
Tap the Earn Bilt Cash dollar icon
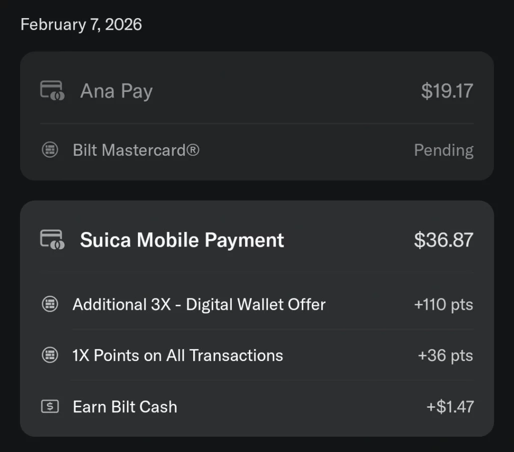point(50,407)
